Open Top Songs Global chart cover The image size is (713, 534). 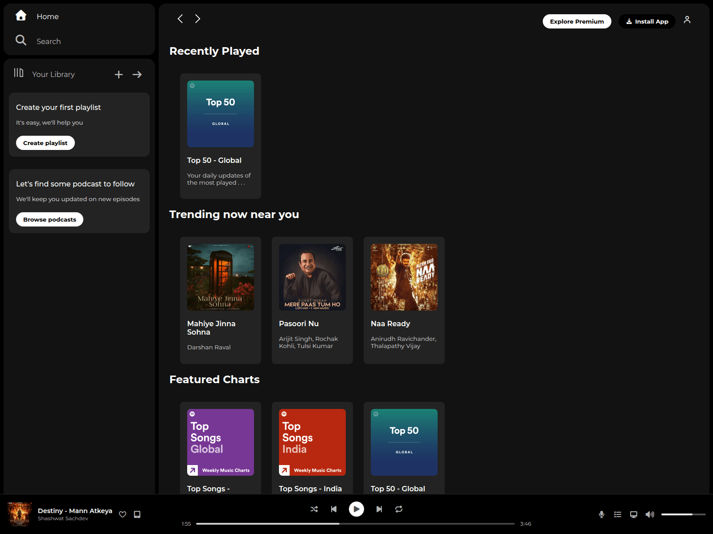[x=221, y=442]
